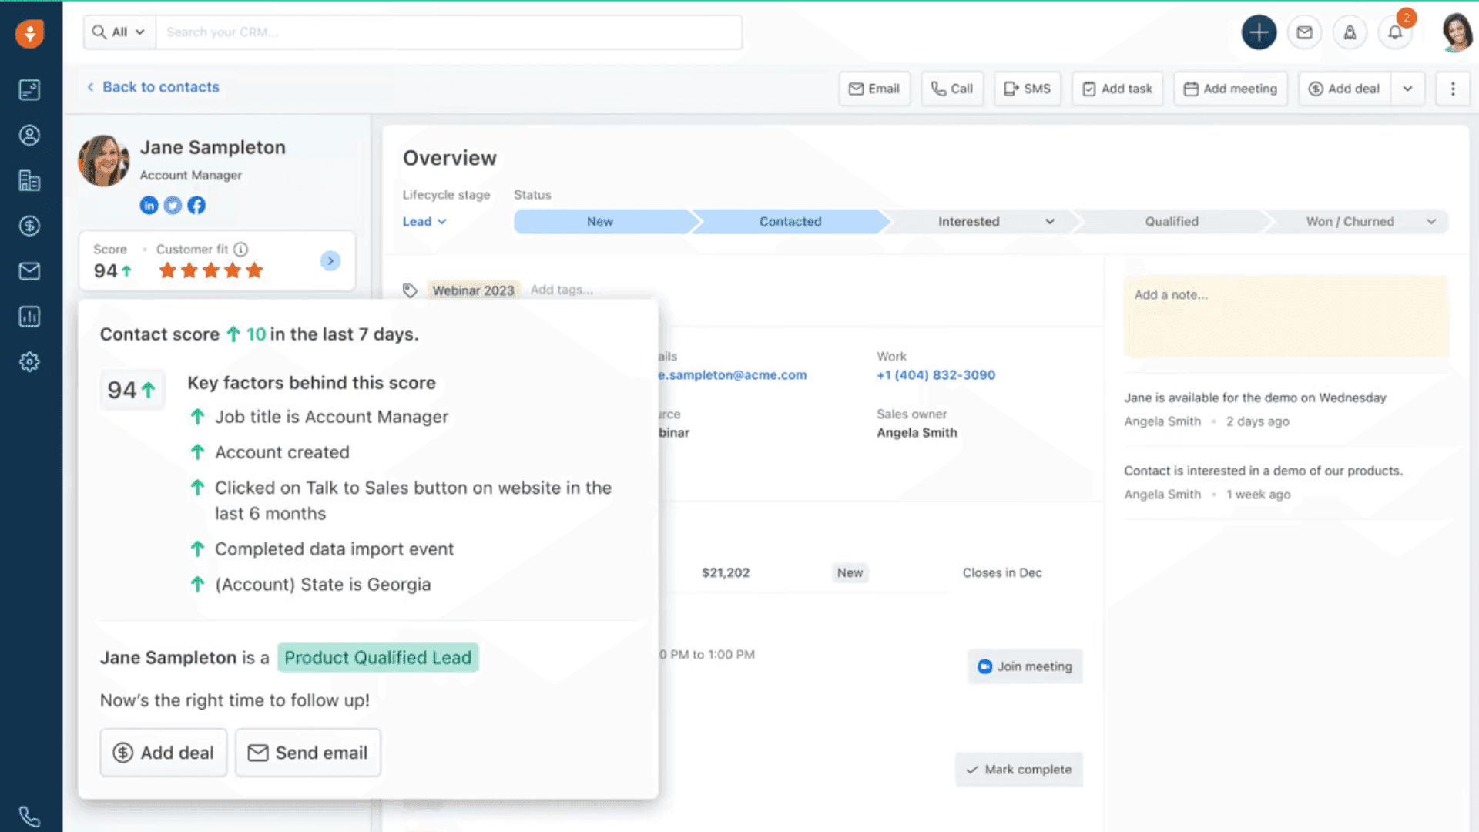
Task: Focus the Search your CRM field
Action: coord(449,32)
